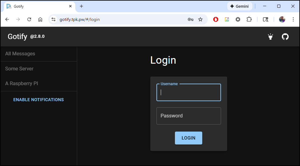Image resolution: width=300 pixels, height=166 pixels.
Task: View site information in the address bar
Action: coord(53,19)
